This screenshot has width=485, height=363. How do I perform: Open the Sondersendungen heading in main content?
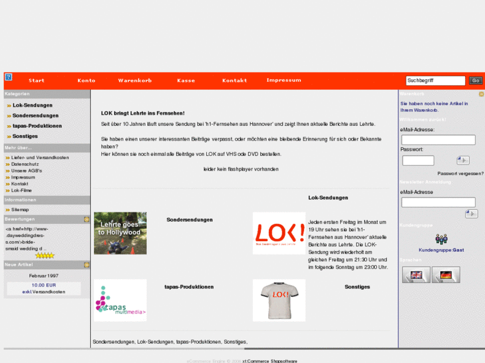click(x=189, y=220)
